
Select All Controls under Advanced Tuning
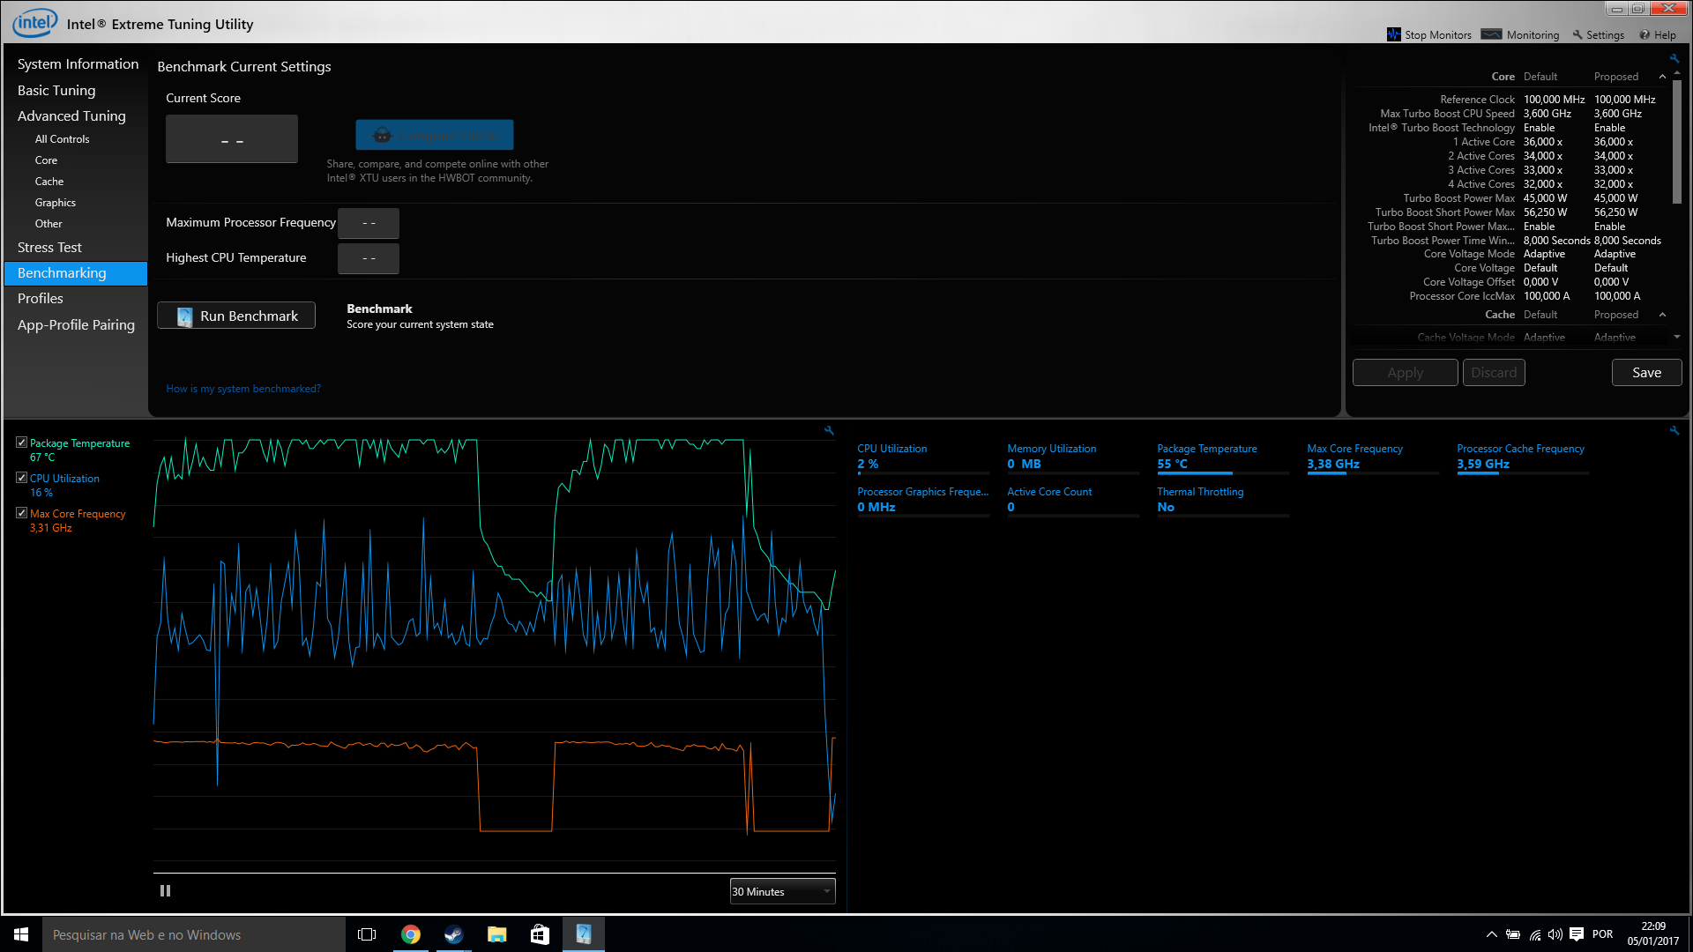(62, 139)
